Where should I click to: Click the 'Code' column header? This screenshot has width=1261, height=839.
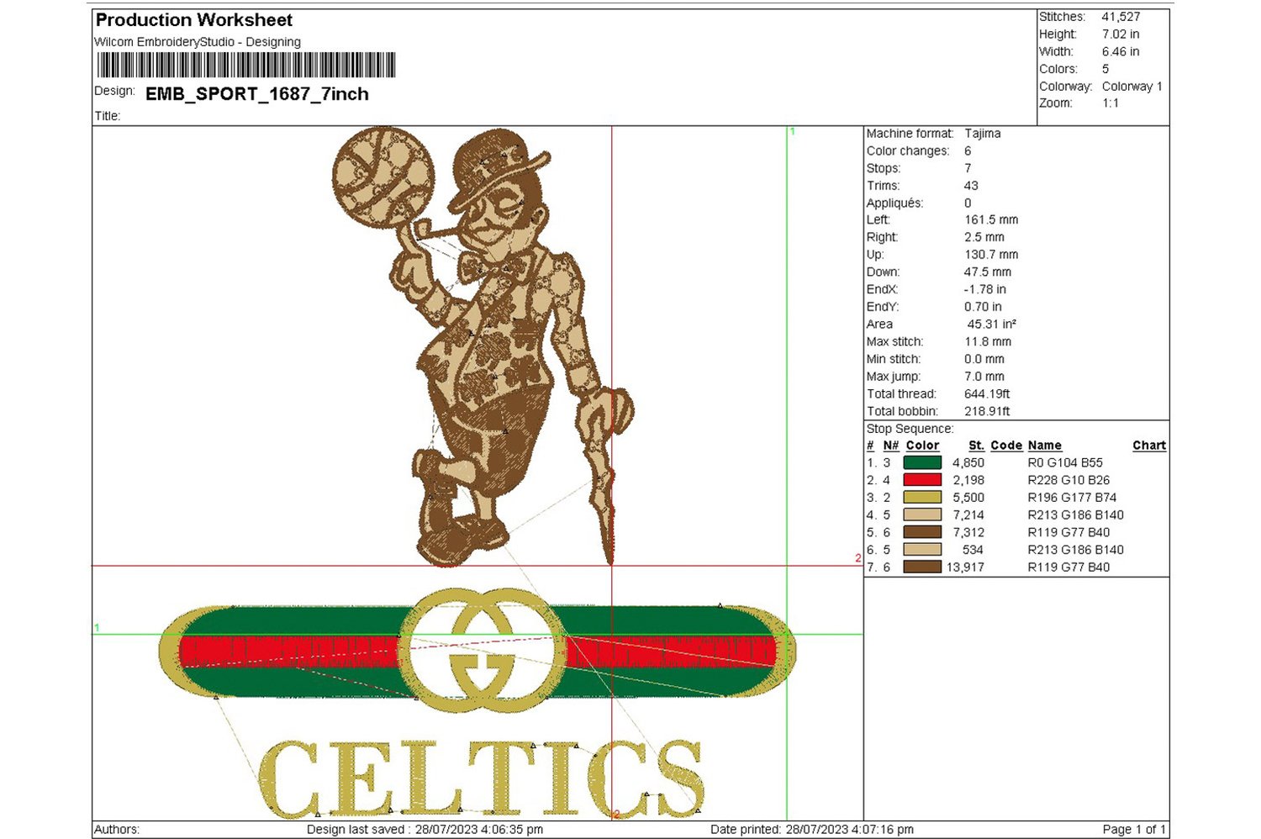1006,446
